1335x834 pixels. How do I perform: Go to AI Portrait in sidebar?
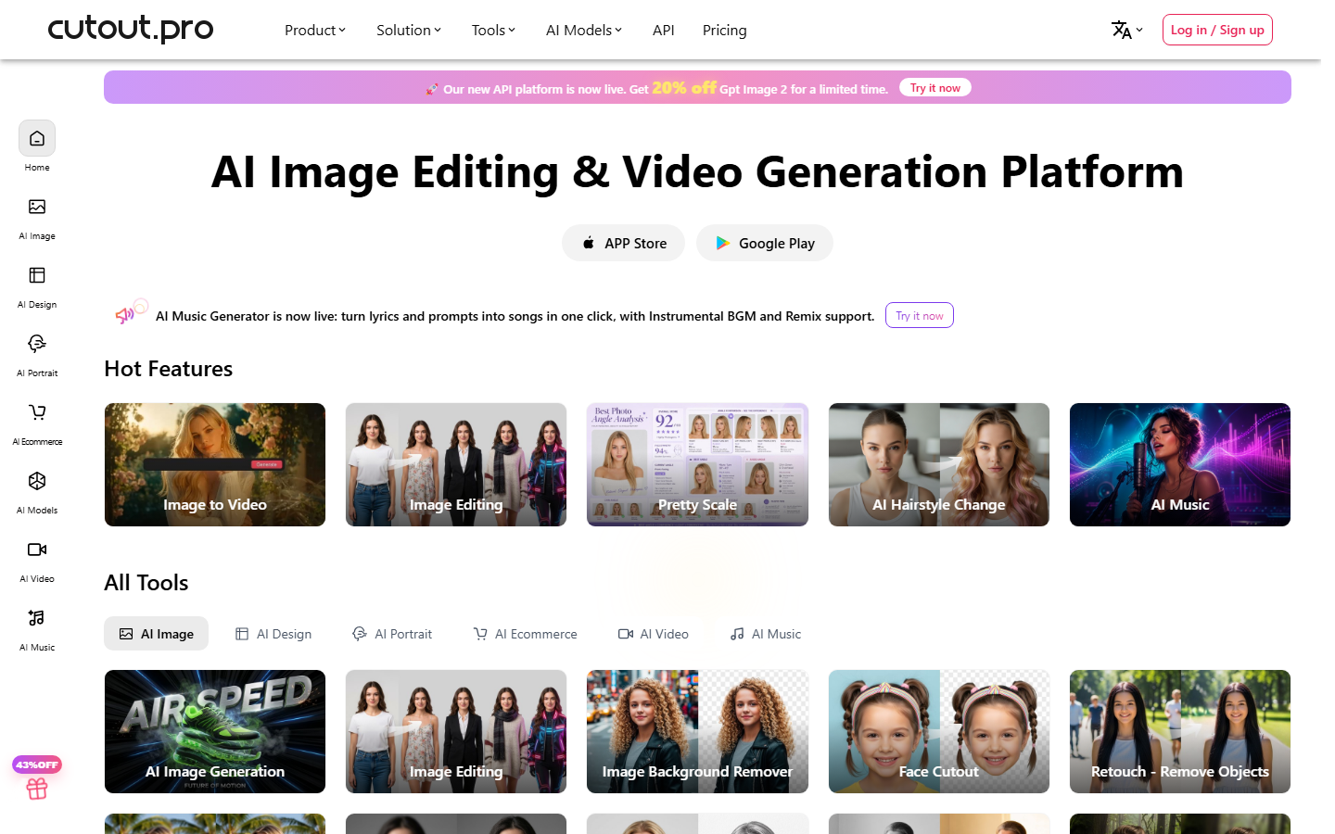point(37,344)
